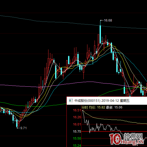
Task: Click the 均价: 15.82 average price readout
Action: 97,107
